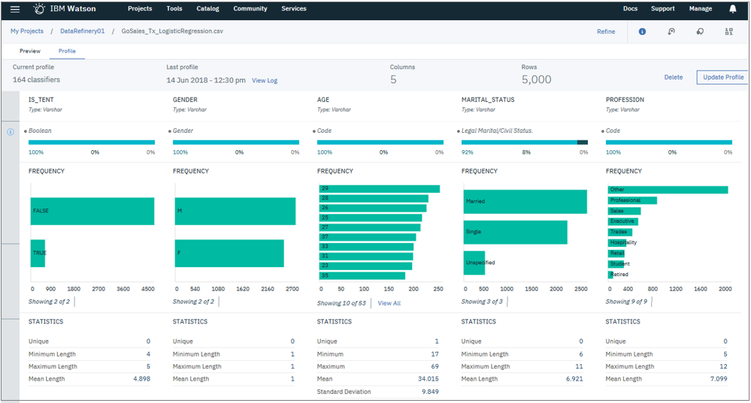Click the IS_TENT column header
Image resolution: width=751 pixels, height=403 pixels.
pyautogui.click(x=41, y=99)
